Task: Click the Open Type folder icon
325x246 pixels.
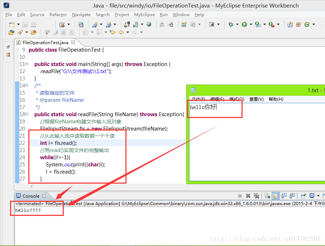Action: [x=11, y=32]
